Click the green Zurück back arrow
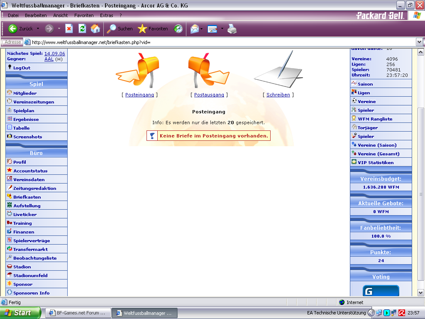Viewport: 425px width, 319px height. tap(12, 29)
